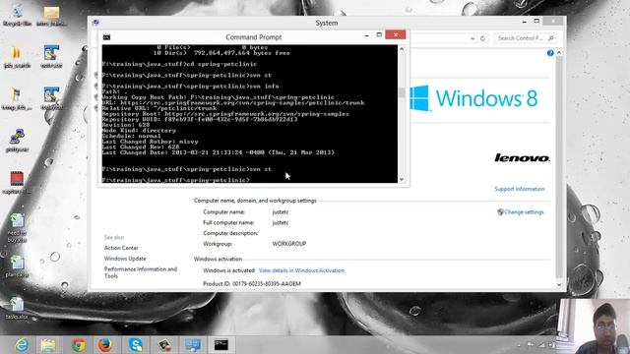
Task: Click the Command Prompt scrollbar up arrow
Action: click(x=402, y=49)
